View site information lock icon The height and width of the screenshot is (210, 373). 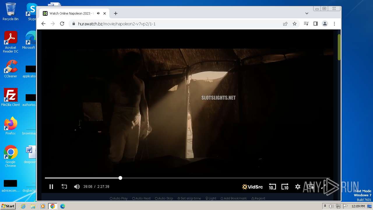pos(73,24)
